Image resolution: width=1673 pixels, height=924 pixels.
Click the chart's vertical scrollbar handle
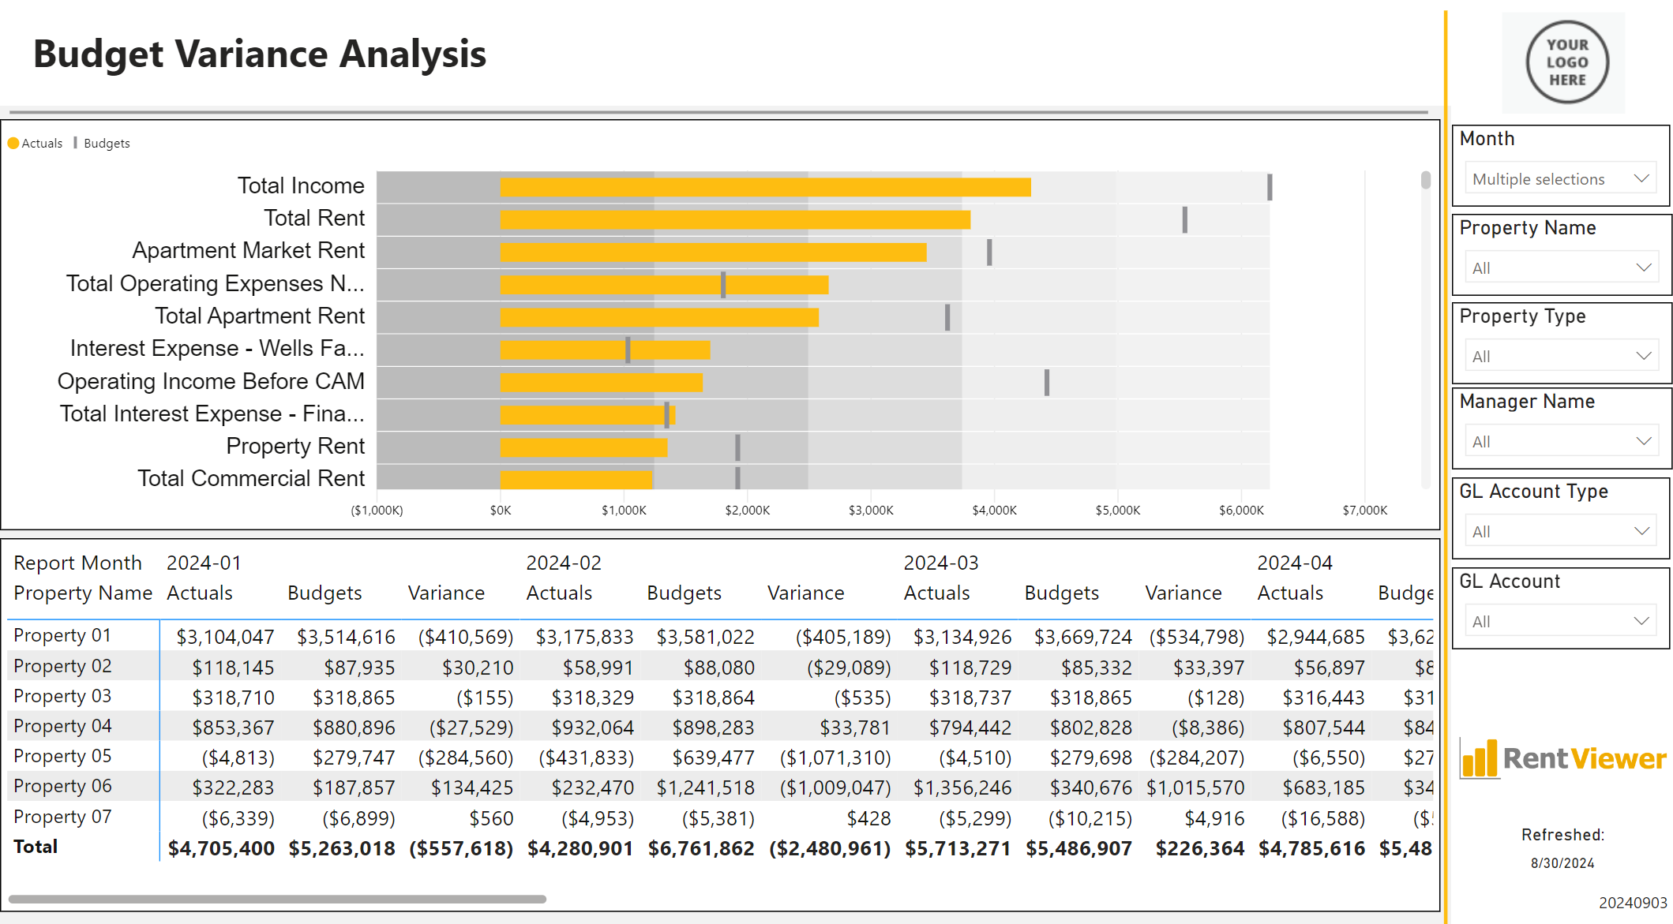pyautogui.click(x=1425, y=181)
